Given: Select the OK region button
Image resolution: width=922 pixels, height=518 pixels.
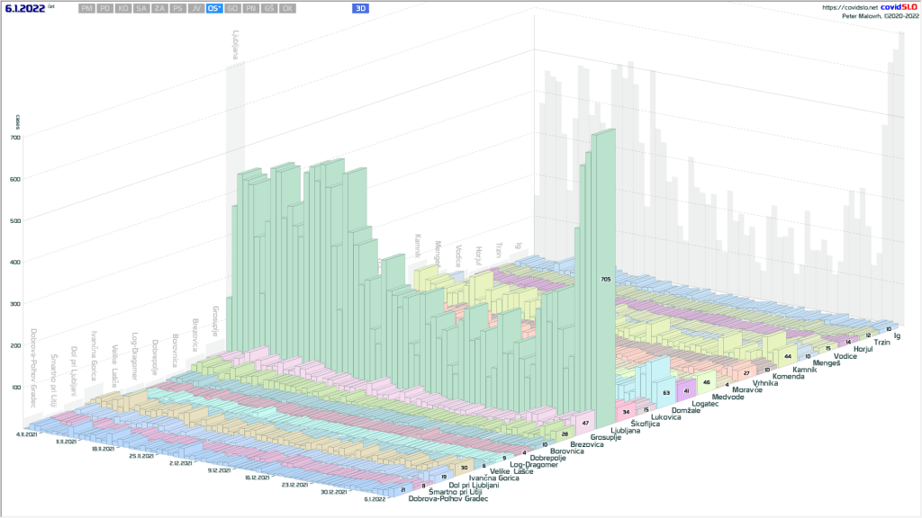Looking at the screenshot, I should point(287,8).
